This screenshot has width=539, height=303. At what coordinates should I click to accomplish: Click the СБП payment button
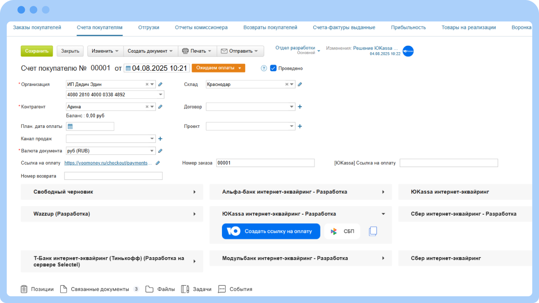point(342,231)
